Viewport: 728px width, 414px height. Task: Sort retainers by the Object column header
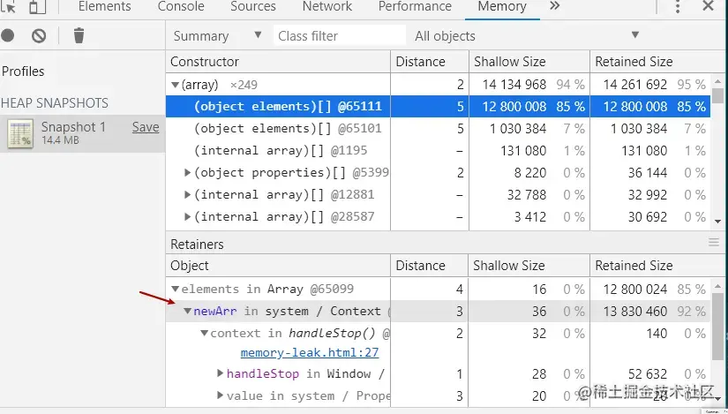tap(278, 266)
